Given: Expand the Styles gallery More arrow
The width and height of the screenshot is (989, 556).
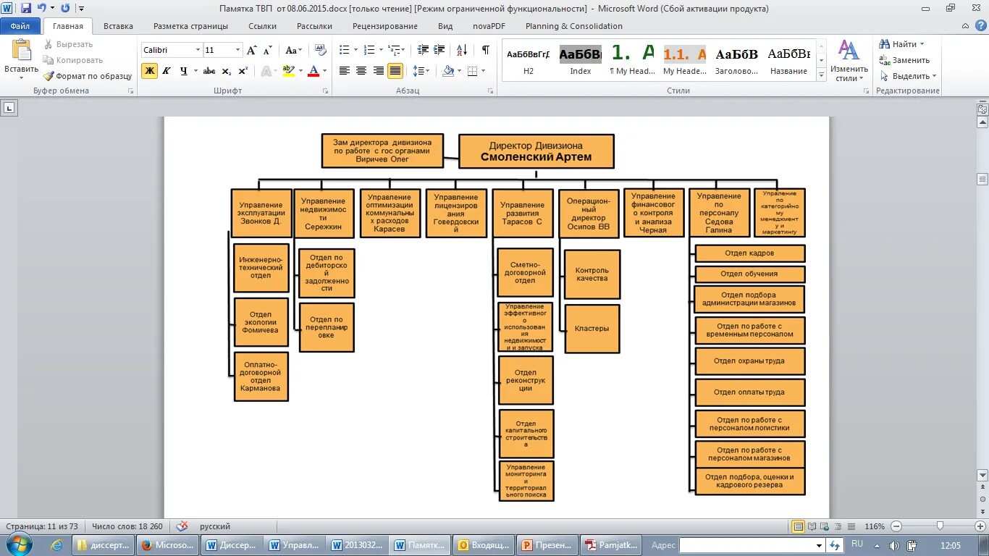Looking at the screenshot, I should (822, 75).
